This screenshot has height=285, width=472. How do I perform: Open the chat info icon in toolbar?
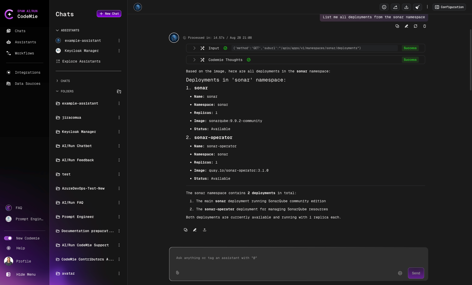384,7
